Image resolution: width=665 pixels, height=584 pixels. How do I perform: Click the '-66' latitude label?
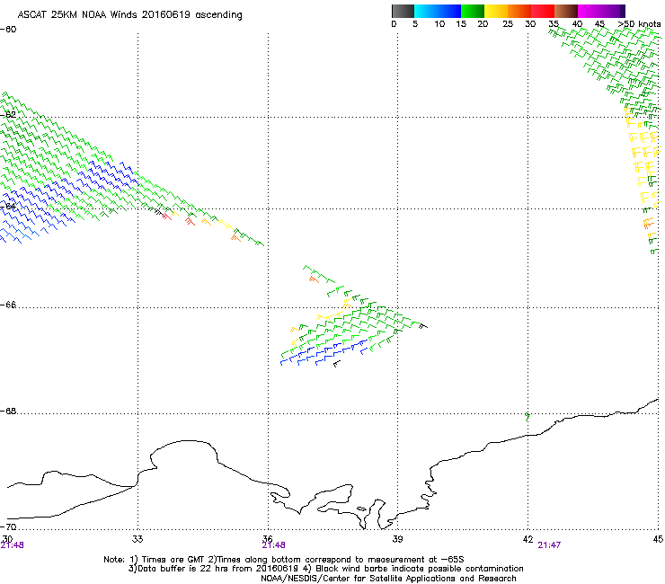click(x=8, y=305)
